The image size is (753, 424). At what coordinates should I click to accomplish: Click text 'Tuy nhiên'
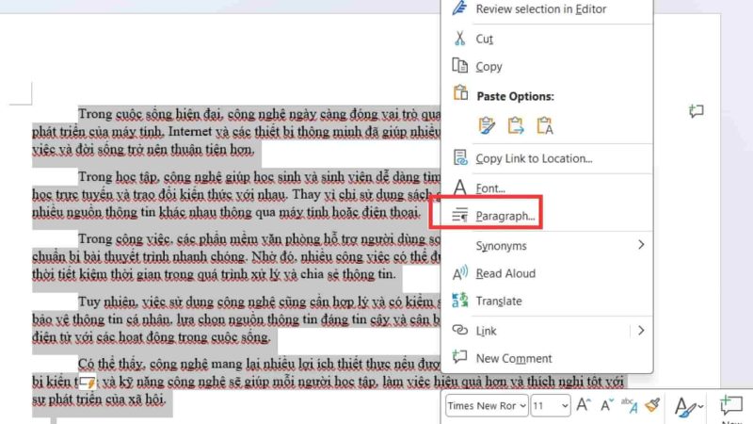(108, 302)
